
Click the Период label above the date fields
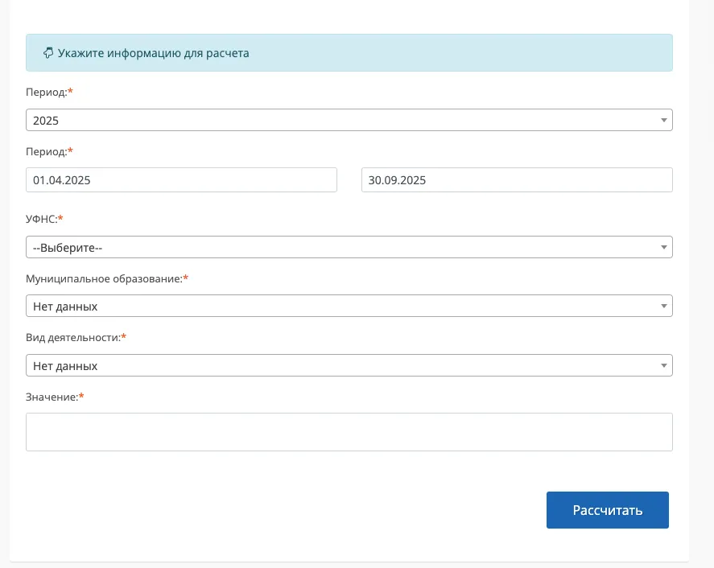coord(47,151)
